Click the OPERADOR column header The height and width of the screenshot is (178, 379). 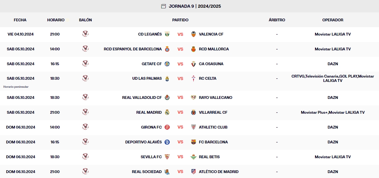(x=333, y=20)
